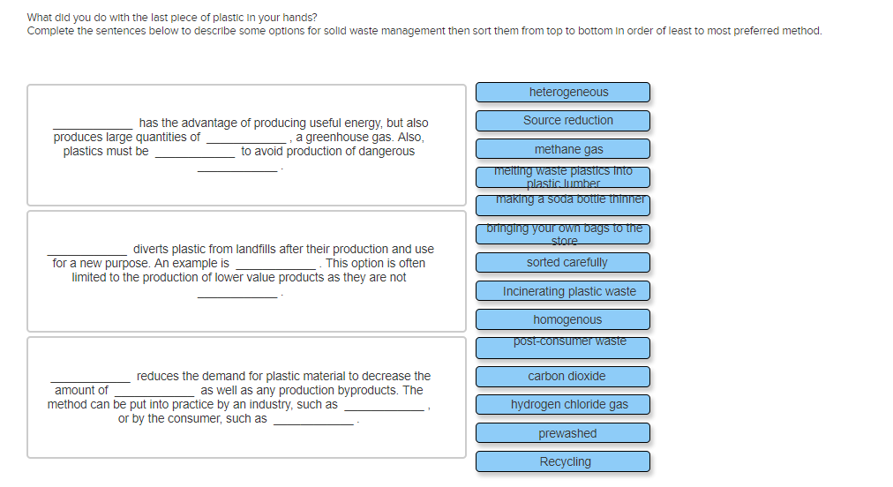Image resolution: width=893 pixels, height=487 pixels.
Task: Click the blank after 'An example is'
Action: pyautogui.click(x=275, y=265)
